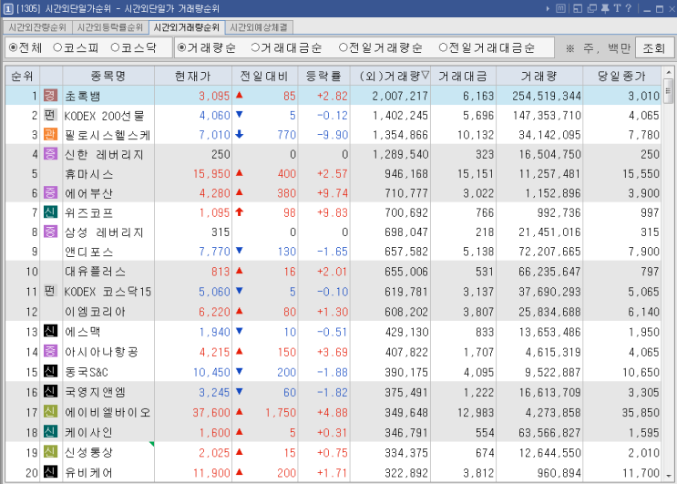Select the 앤디포스 stock name
The width and height of the screenshot is (677, 484).
(x=89, y=252)
